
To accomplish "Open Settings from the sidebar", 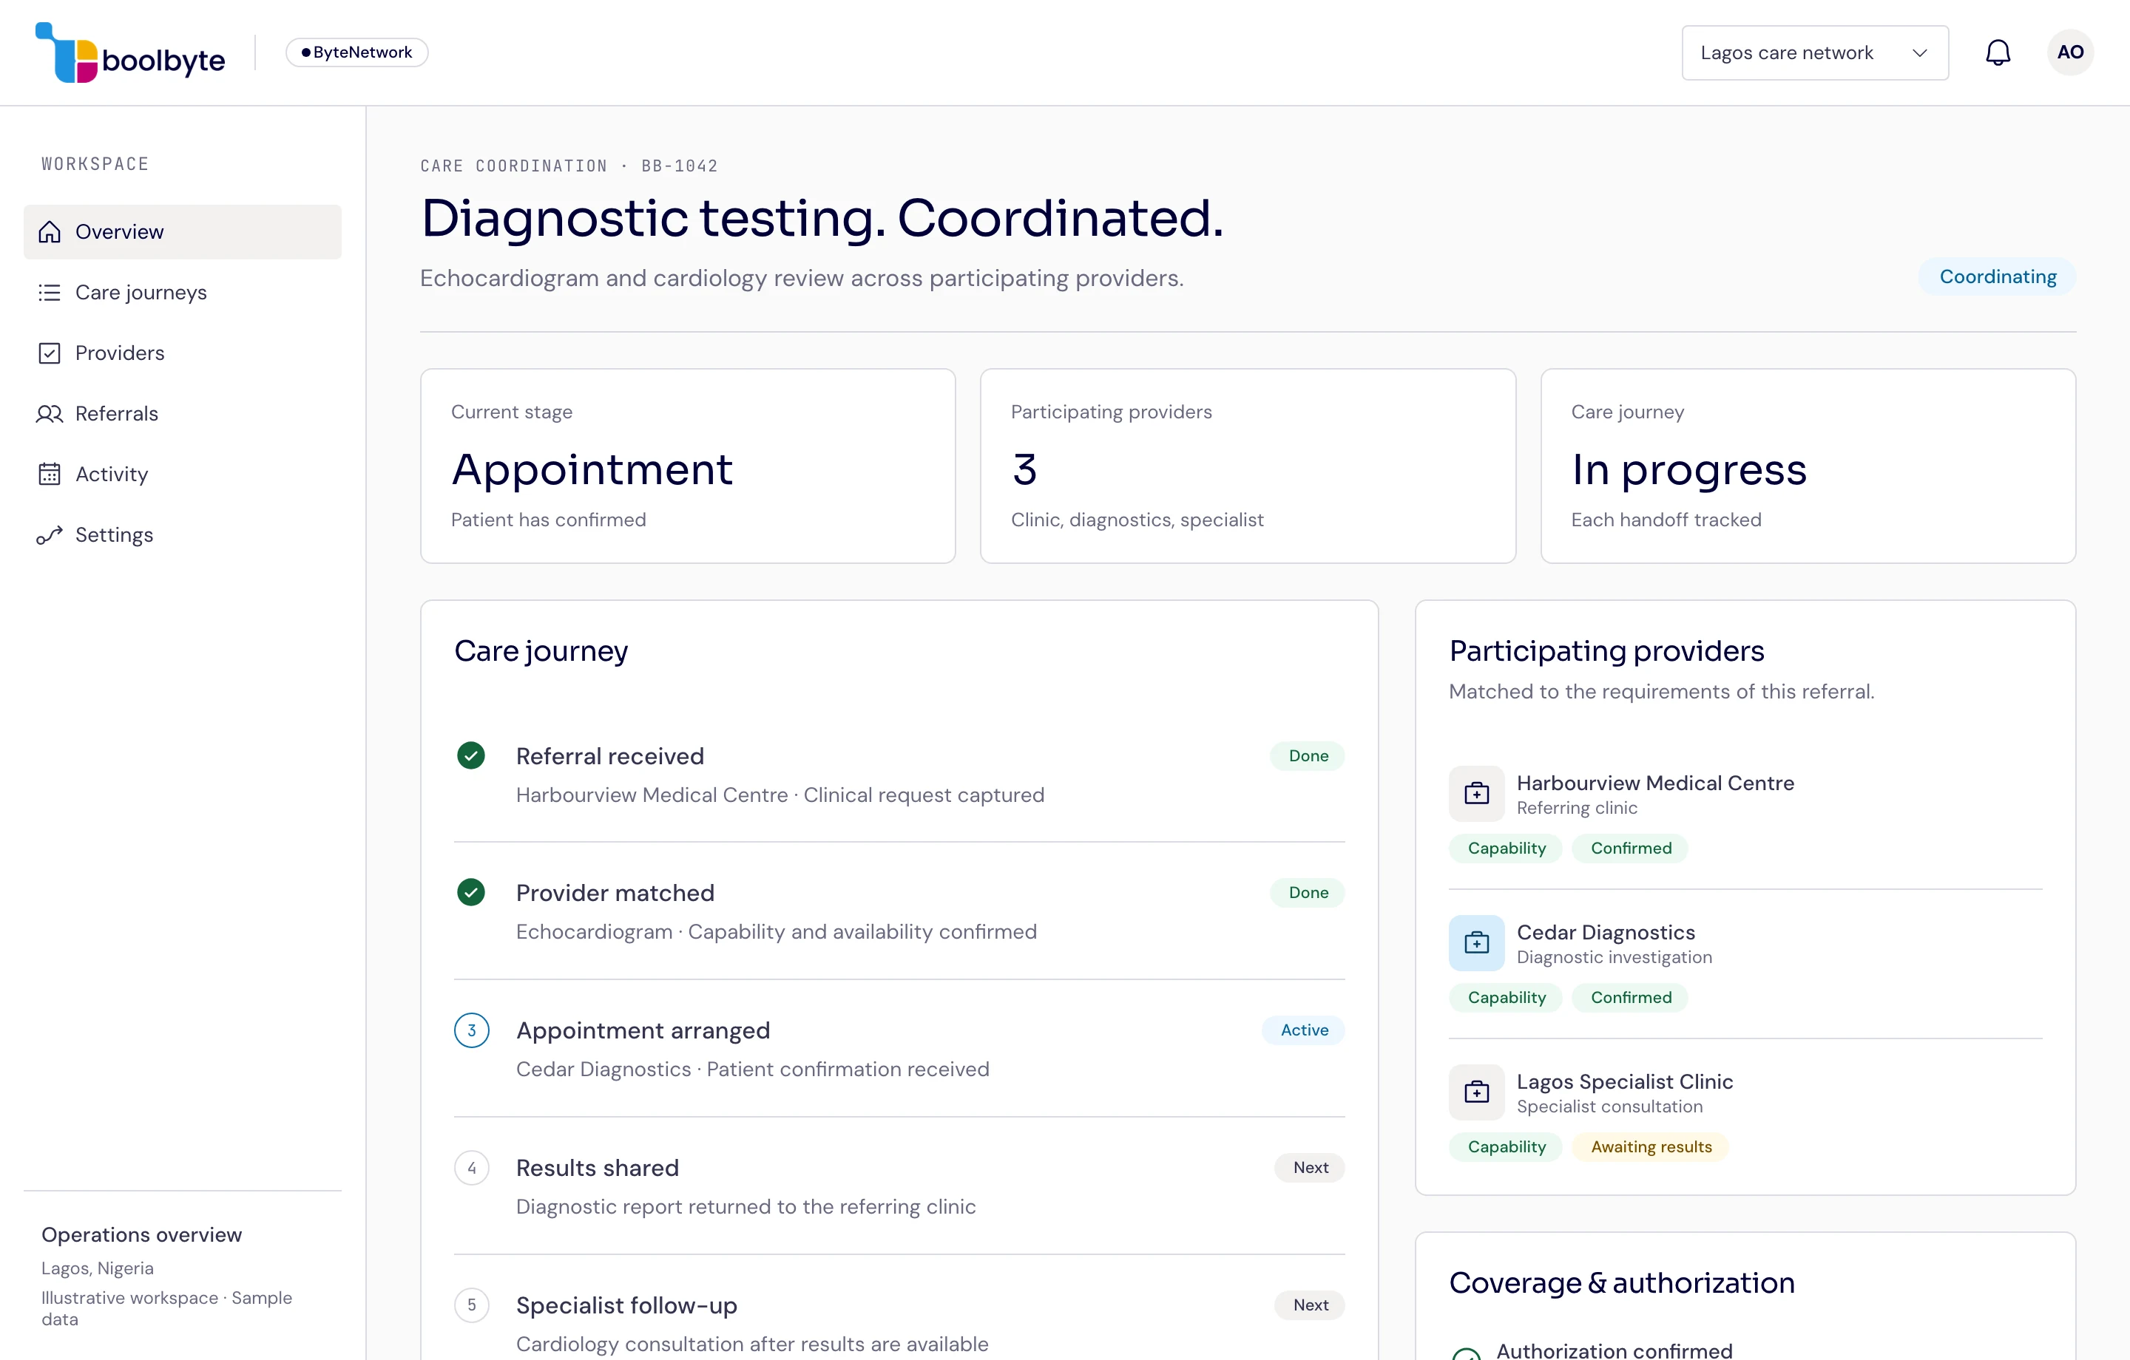I will (x=182, y=535).
